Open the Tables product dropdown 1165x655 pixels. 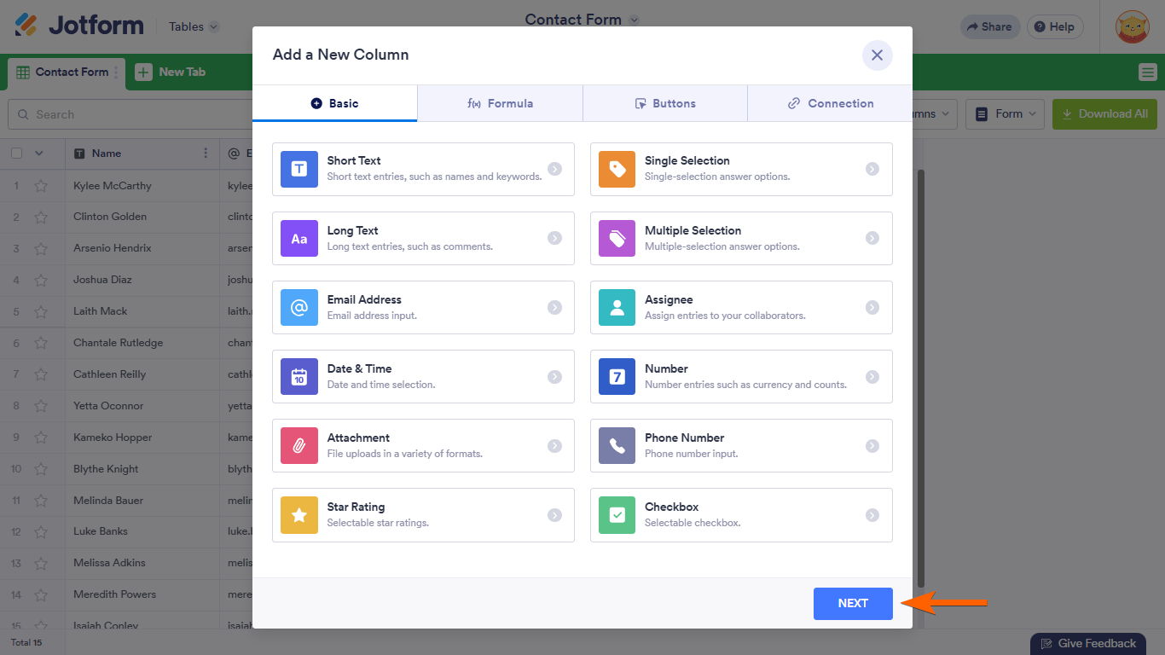194,26
